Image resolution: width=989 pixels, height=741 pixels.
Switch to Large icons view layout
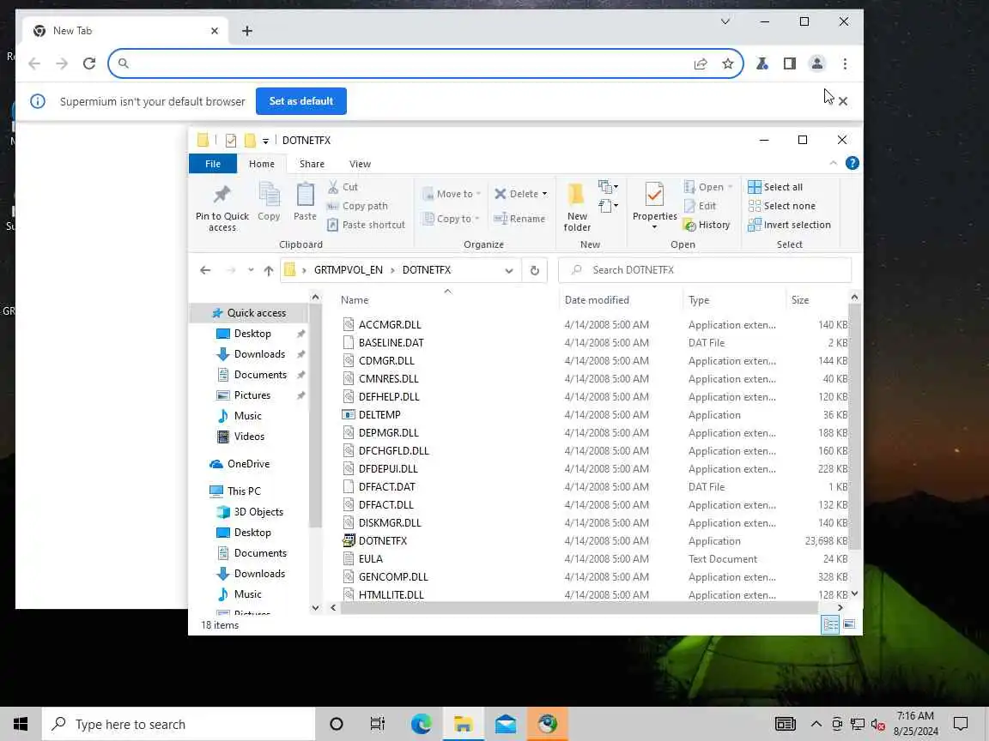click(849, 624)
